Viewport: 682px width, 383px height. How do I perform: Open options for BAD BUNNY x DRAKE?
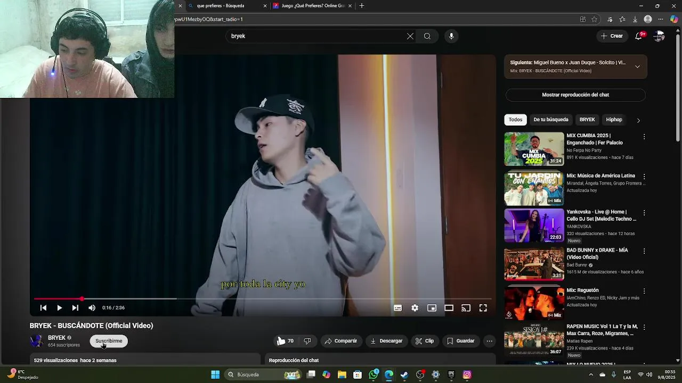(644, 251)
